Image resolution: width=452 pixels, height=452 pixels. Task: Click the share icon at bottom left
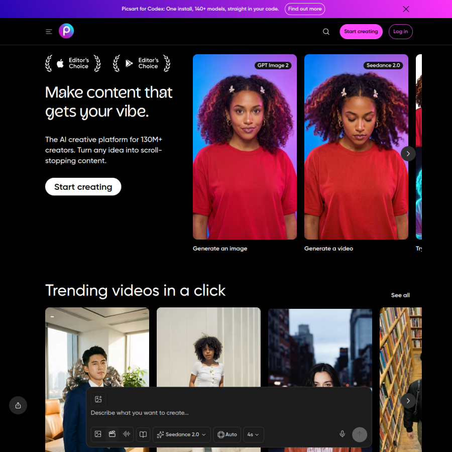(x=18, y=405)
